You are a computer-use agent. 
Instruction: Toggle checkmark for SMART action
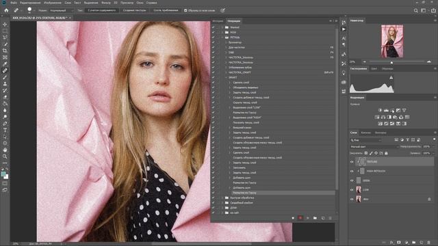(x=213, y=77)
